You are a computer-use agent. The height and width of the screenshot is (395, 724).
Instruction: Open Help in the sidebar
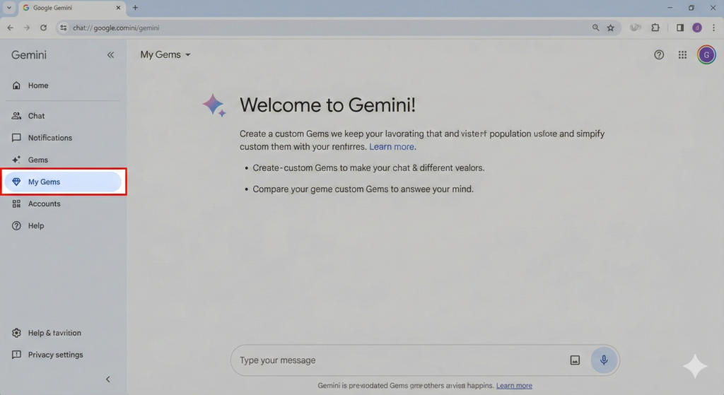(63, 225)
